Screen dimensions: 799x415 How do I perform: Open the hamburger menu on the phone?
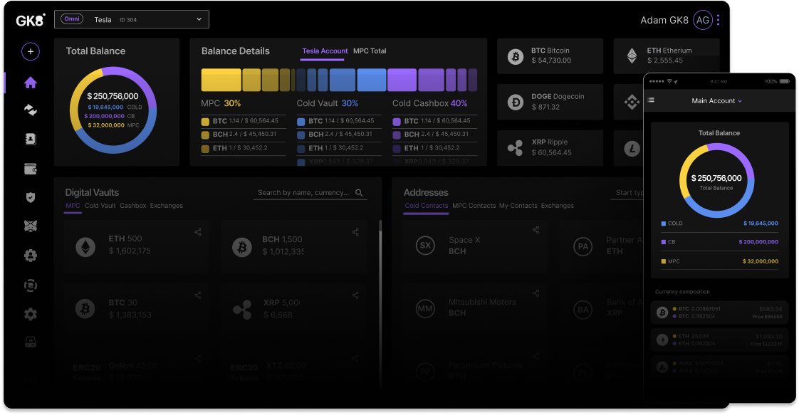651,100
